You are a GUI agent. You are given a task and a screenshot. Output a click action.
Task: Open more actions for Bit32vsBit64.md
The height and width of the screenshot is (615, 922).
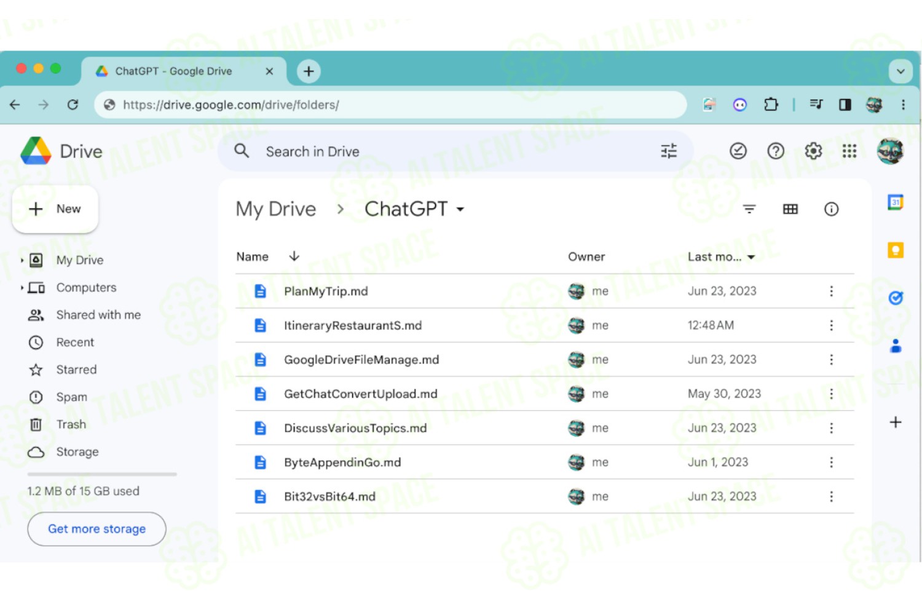tap(831, 496)
